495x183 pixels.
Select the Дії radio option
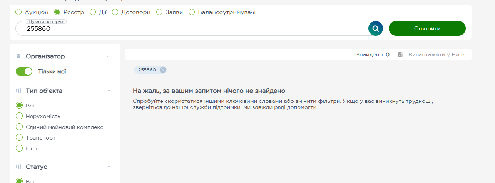pos(93,12)
